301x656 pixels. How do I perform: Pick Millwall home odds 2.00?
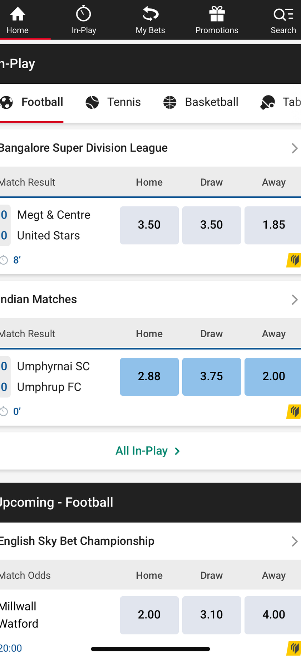click(x=149, y=615)
